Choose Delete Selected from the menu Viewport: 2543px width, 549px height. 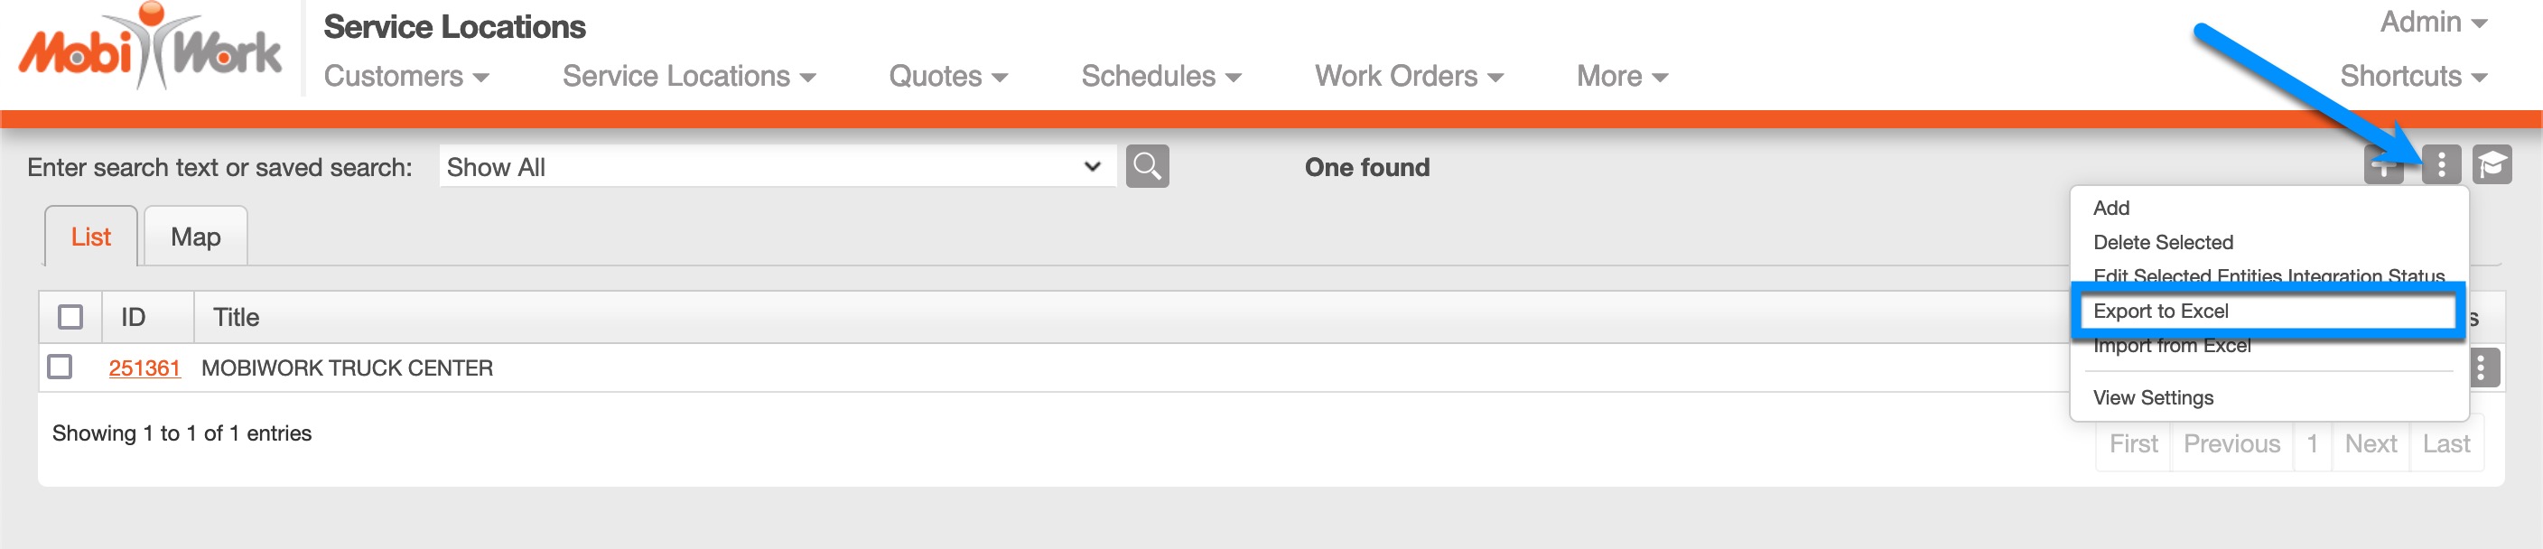click(2163, 243)
